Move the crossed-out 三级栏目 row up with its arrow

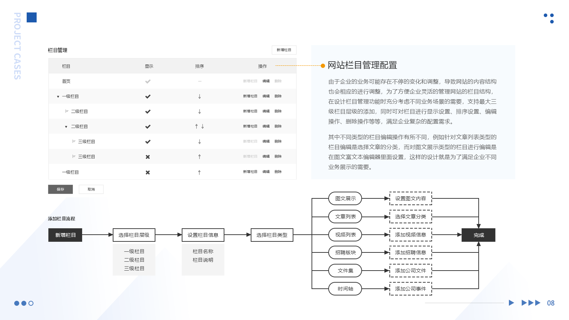[200, 156]
